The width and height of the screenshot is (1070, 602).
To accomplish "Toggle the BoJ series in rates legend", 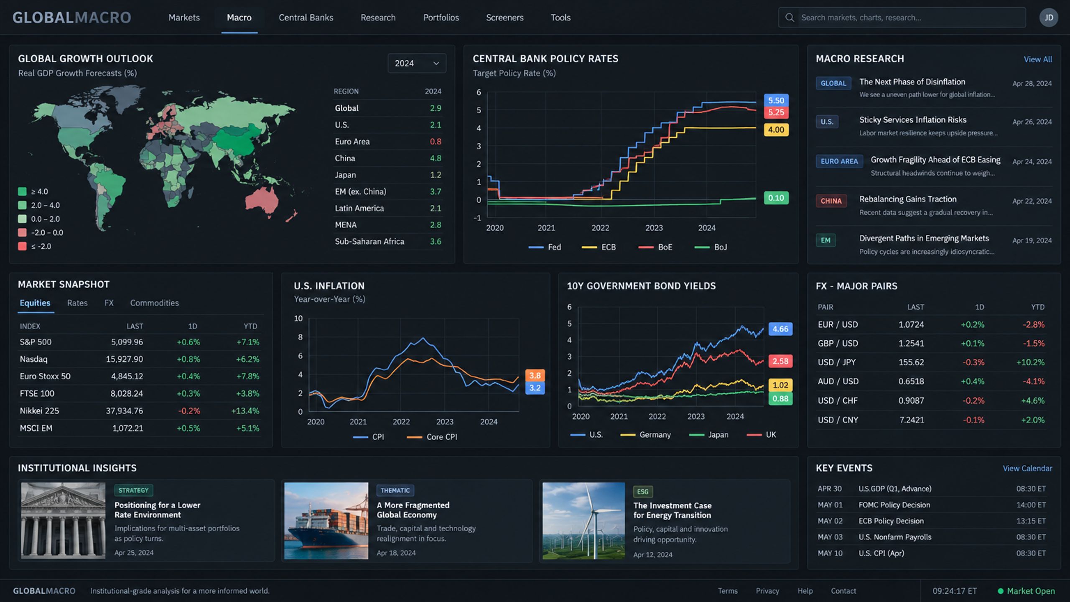I will tap(711, 247).
